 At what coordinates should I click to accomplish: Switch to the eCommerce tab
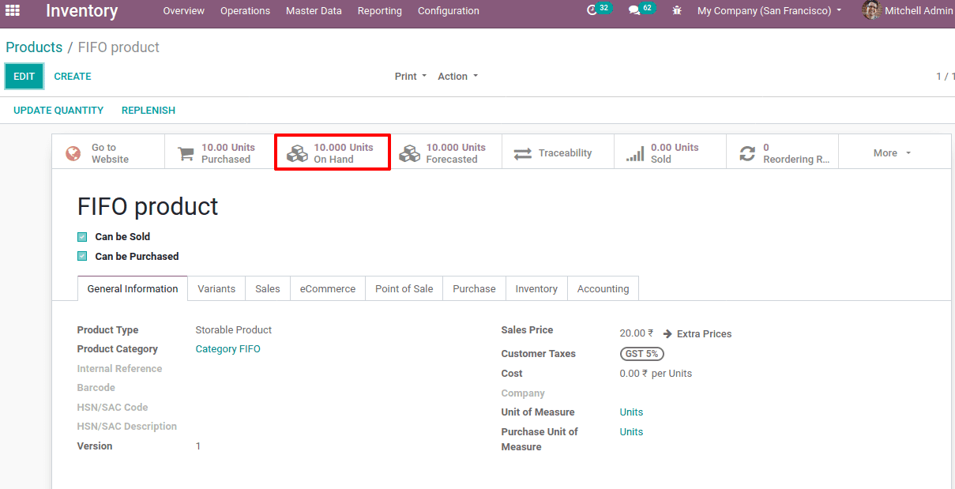328,289
